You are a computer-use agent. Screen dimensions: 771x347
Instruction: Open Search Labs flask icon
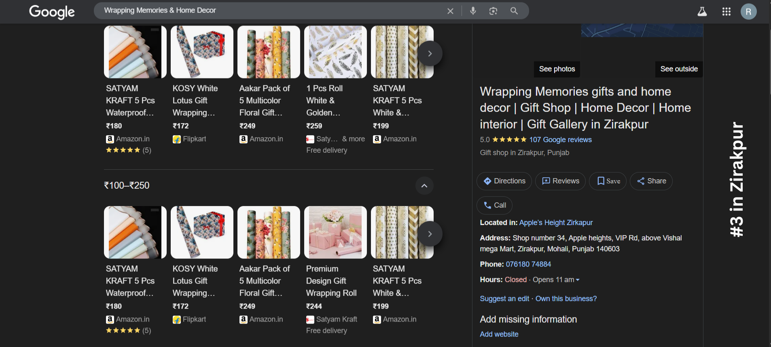(x=702, y=12)
